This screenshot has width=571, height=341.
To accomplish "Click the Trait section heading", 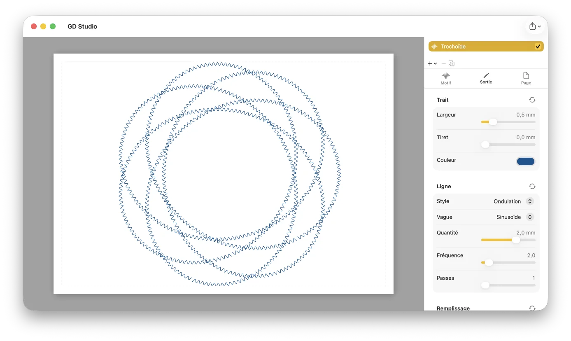I will (x=443, y=100).
